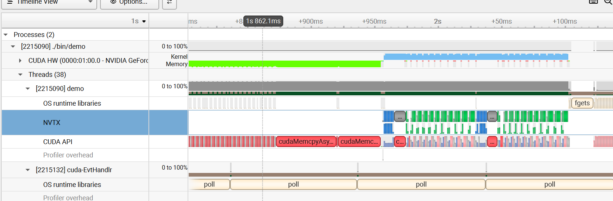
Task: Click the keyboard icon at top right
Action: coord(593,2)
